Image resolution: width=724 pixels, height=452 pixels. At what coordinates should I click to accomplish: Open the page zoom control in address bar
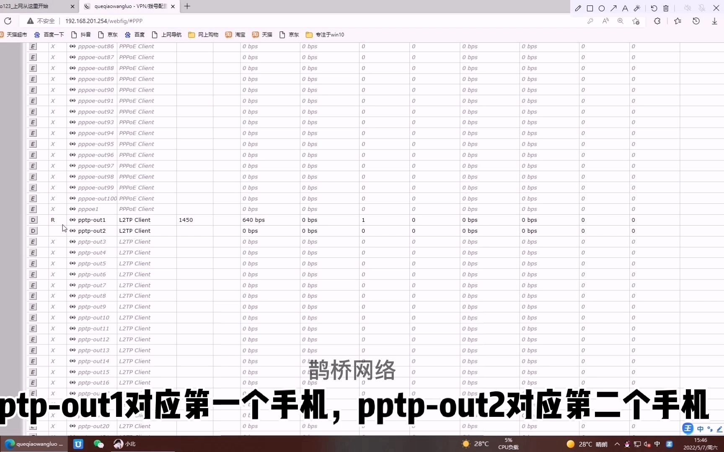(621, 21)
